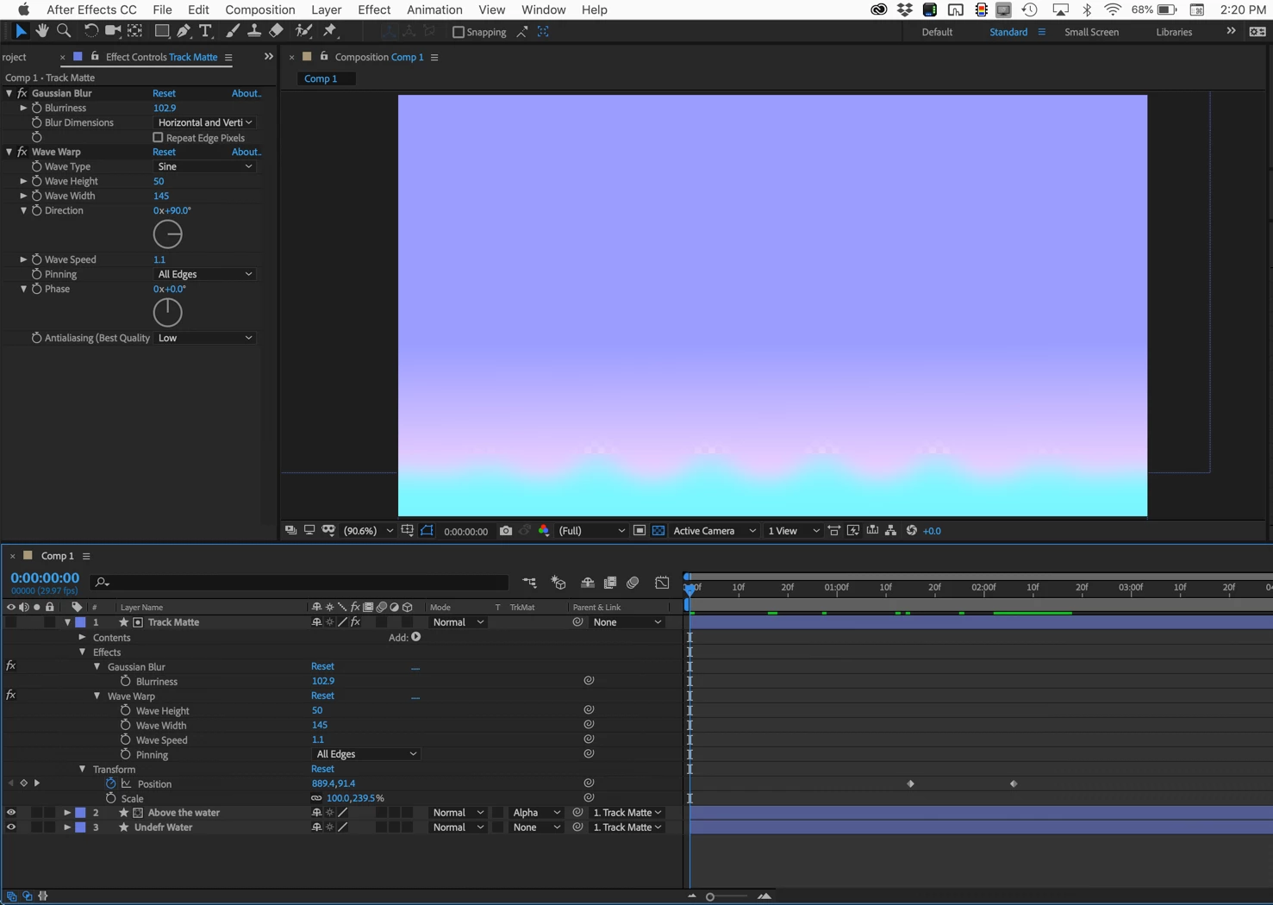Enable the Snapping checkbox
The width and height of the screenshot is (1273, 905).
coord(459,32)
